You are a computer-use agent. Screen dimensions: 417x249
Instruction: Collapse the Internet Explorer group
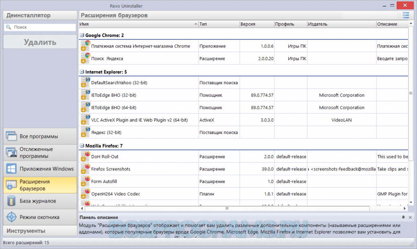pyautogui.click(x=82, y=72)
